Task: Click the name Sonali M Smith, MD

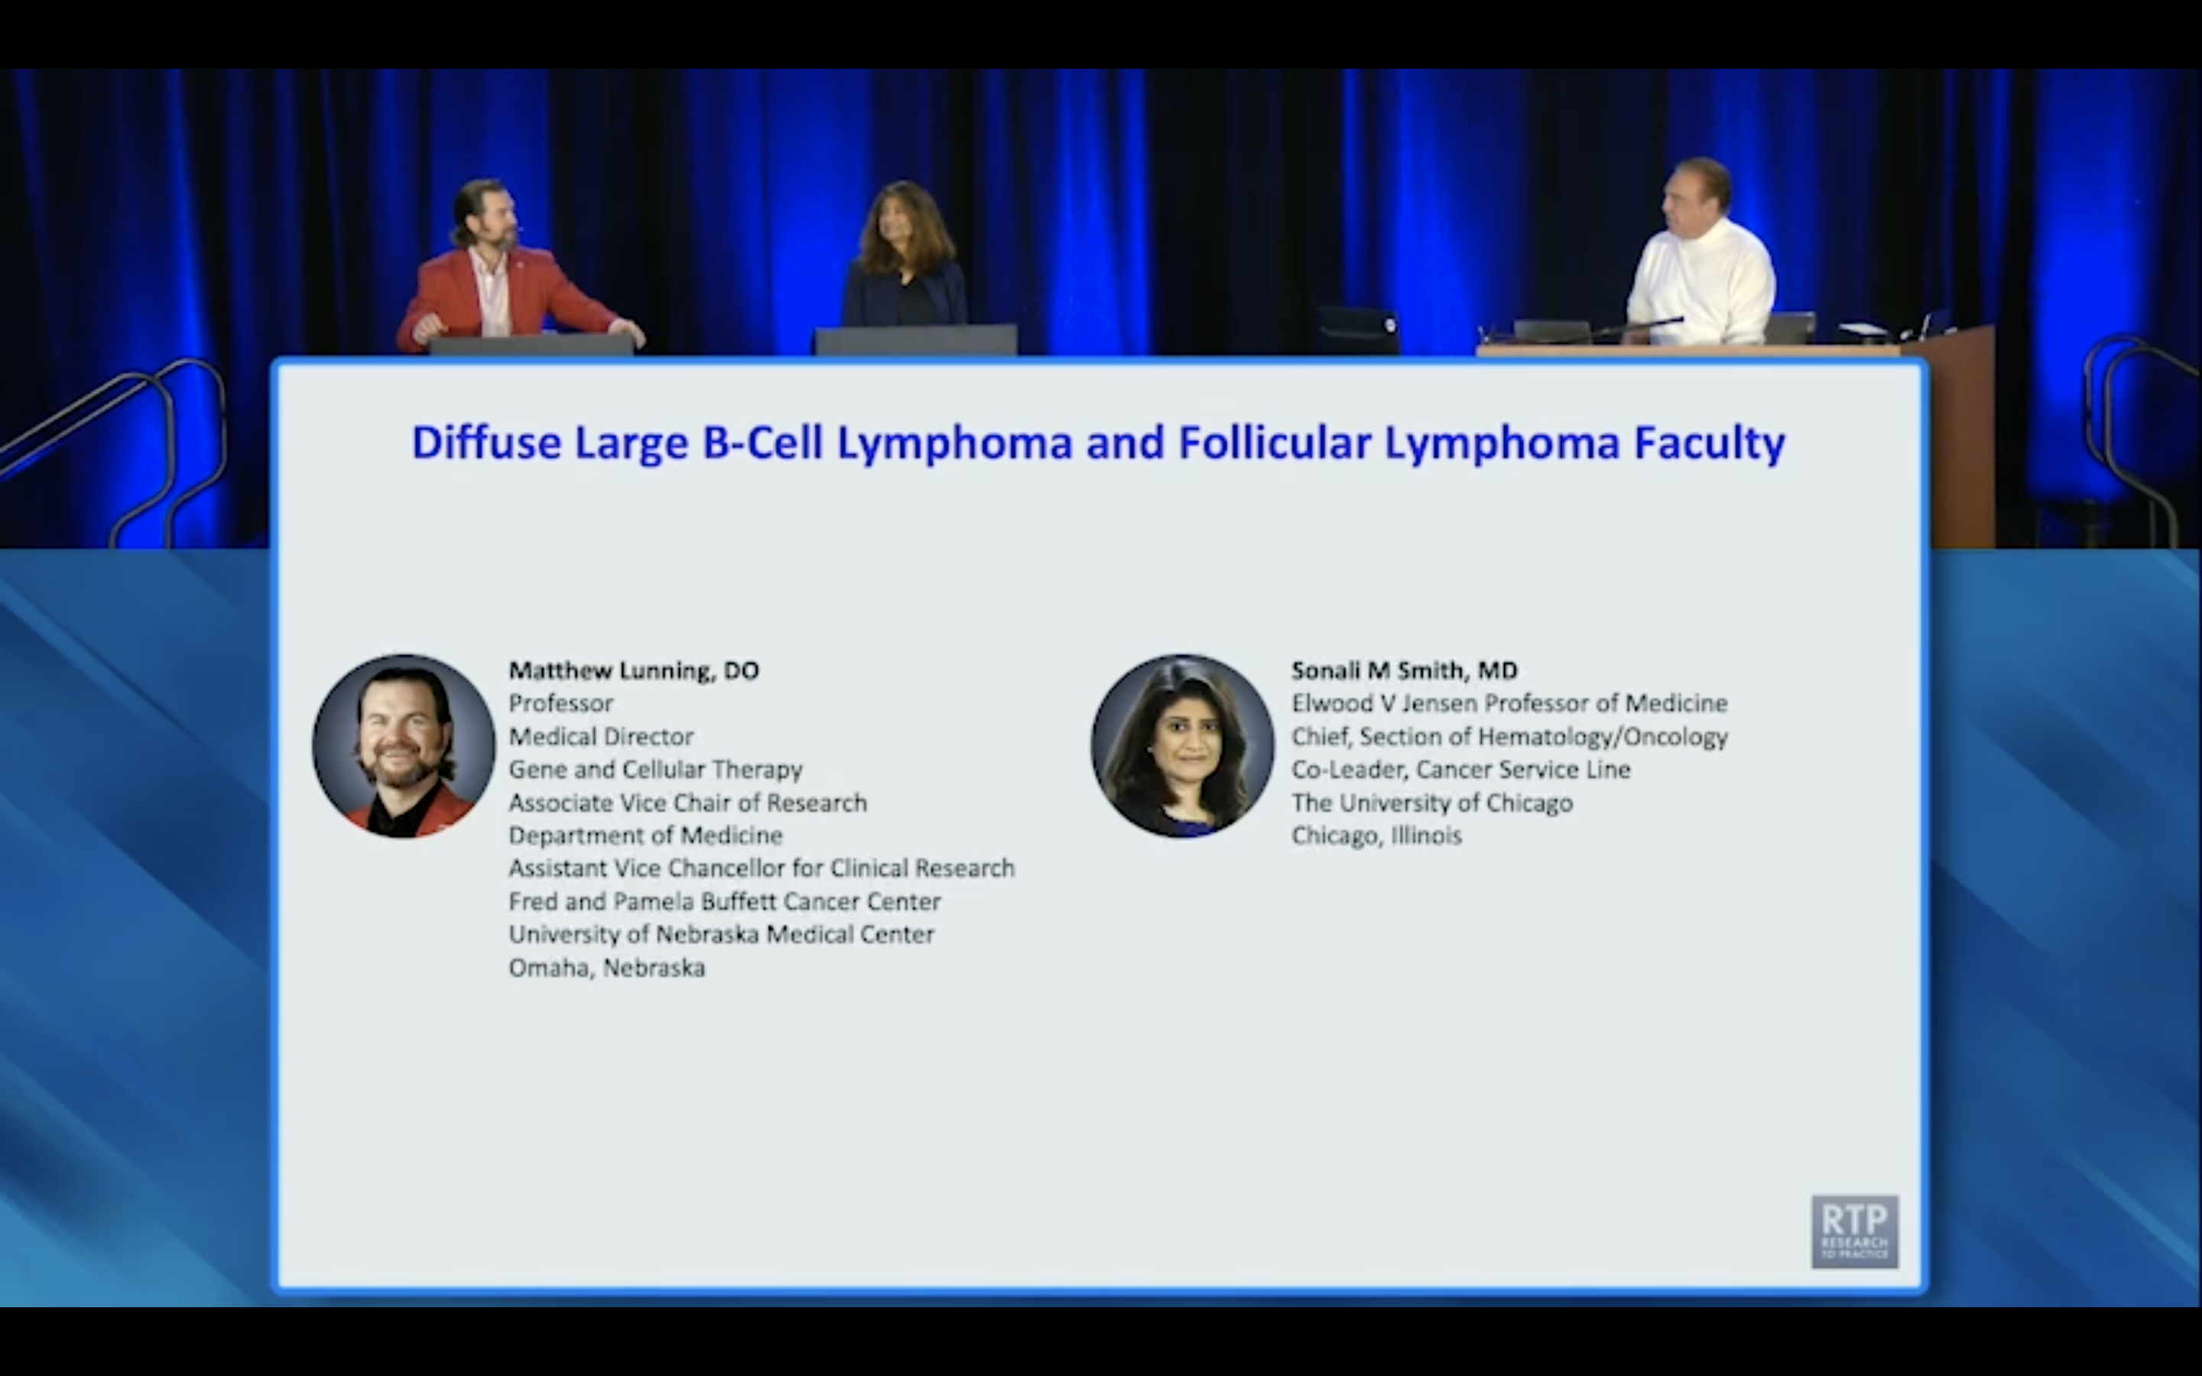Action: click(x=1404, y=670)
